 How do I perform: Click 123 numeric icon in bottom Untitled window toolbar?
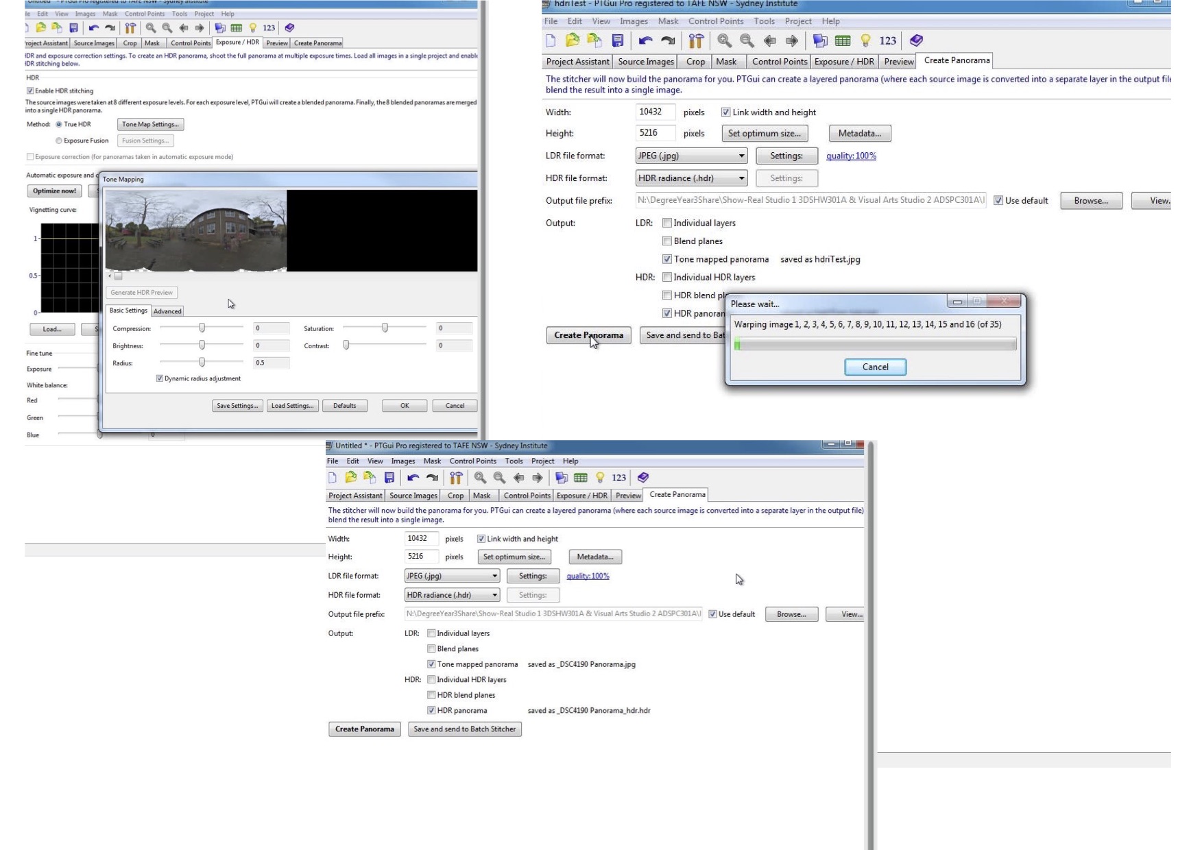tap(618, 478)
